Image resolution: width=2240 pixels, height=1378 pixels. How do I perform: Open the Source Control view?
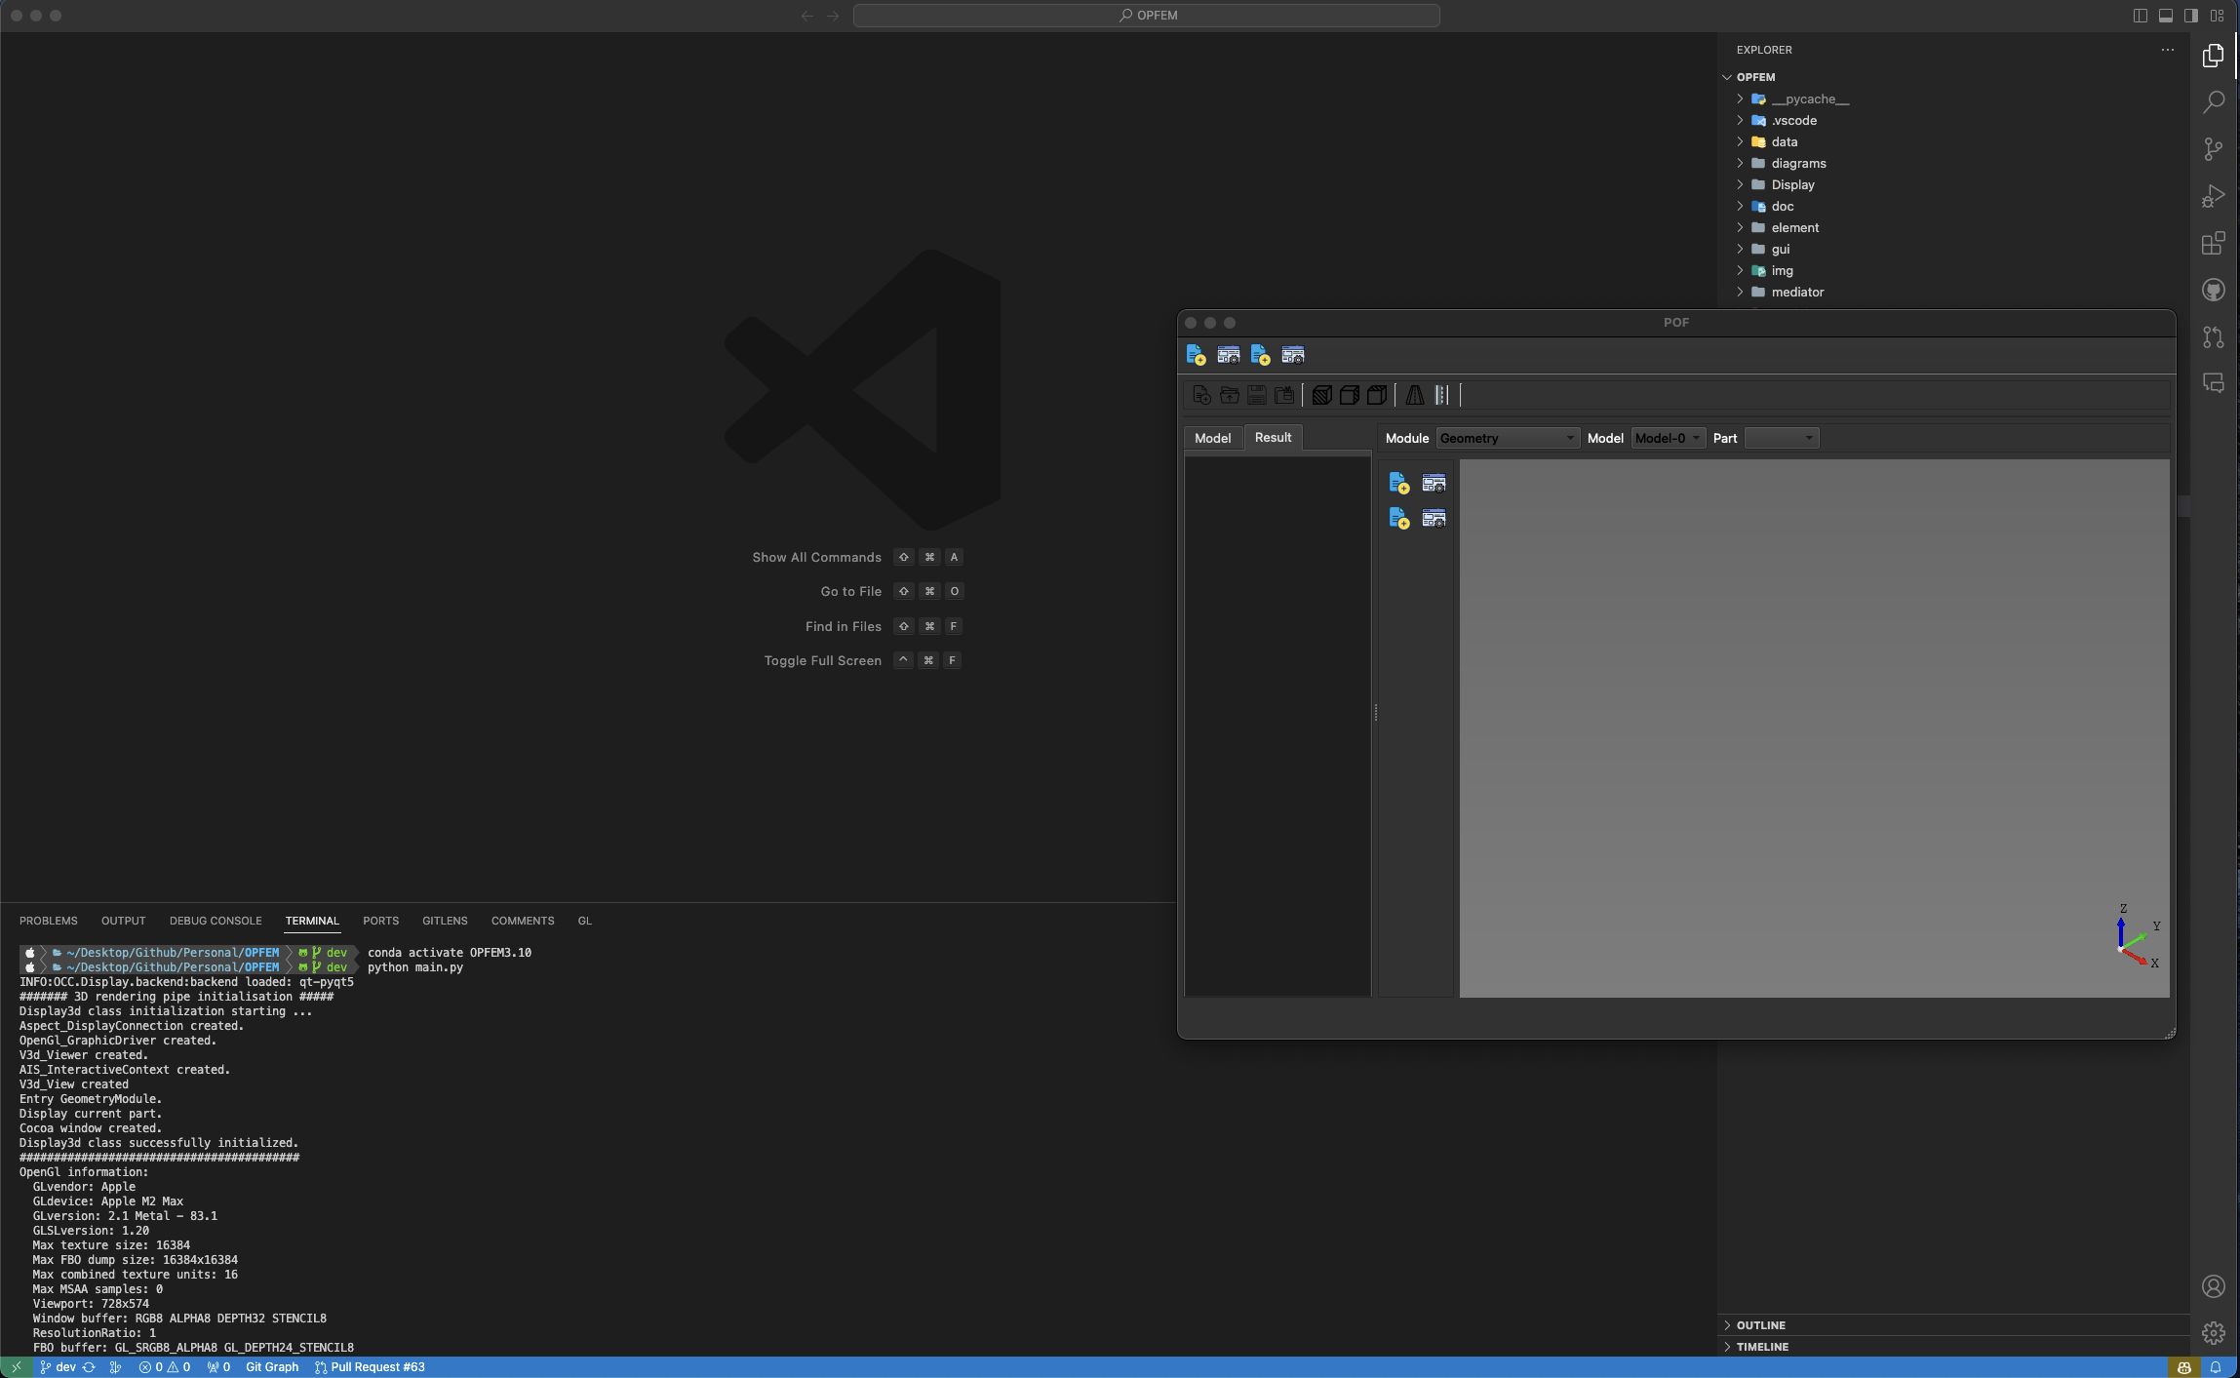[2214, 149]
